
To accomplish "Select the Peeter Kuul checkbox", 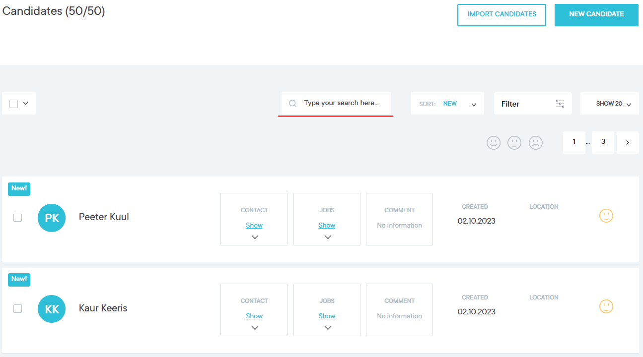I will pos(18,218).
